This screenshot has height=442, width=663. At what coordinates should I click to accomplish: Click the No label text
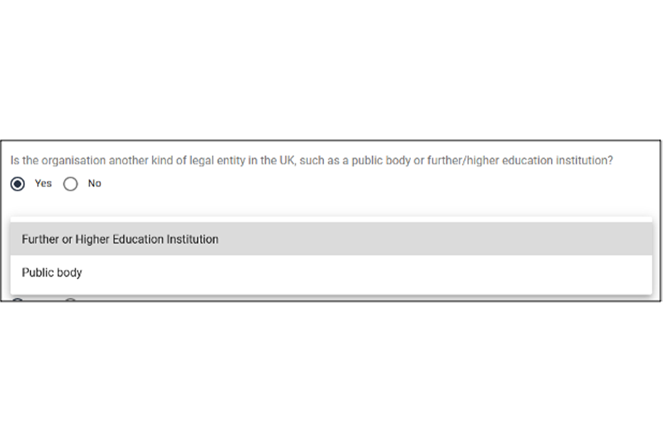(x=95, y=184)
